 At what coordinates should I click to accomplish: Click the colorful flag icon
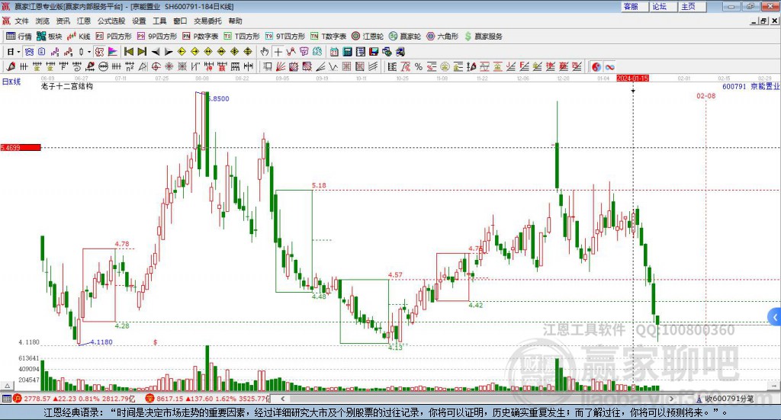tap(113, 52)
